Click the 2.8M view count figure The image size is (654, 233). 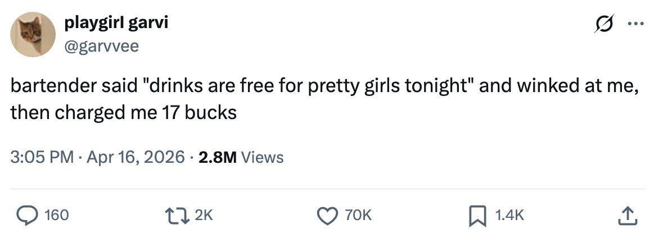(218, 158)
